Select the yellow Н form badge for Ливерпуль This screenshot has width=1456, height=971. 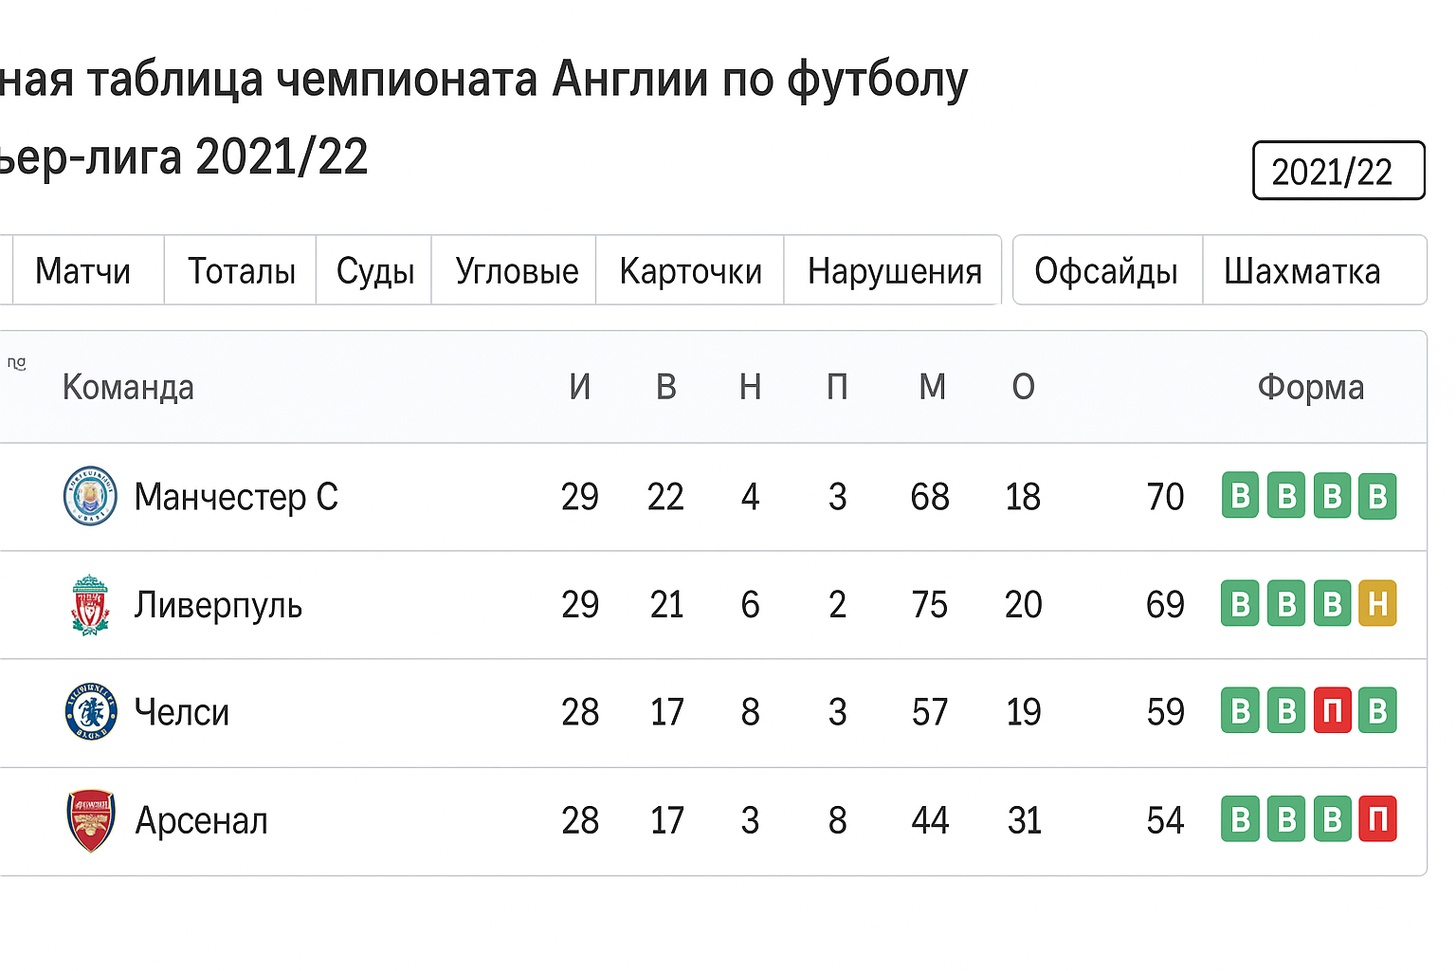tap(1379, 604)
